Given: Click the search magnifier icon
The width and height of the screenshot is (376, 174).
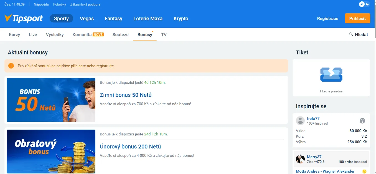Looking at the screenshot, I should click(351, 34).
